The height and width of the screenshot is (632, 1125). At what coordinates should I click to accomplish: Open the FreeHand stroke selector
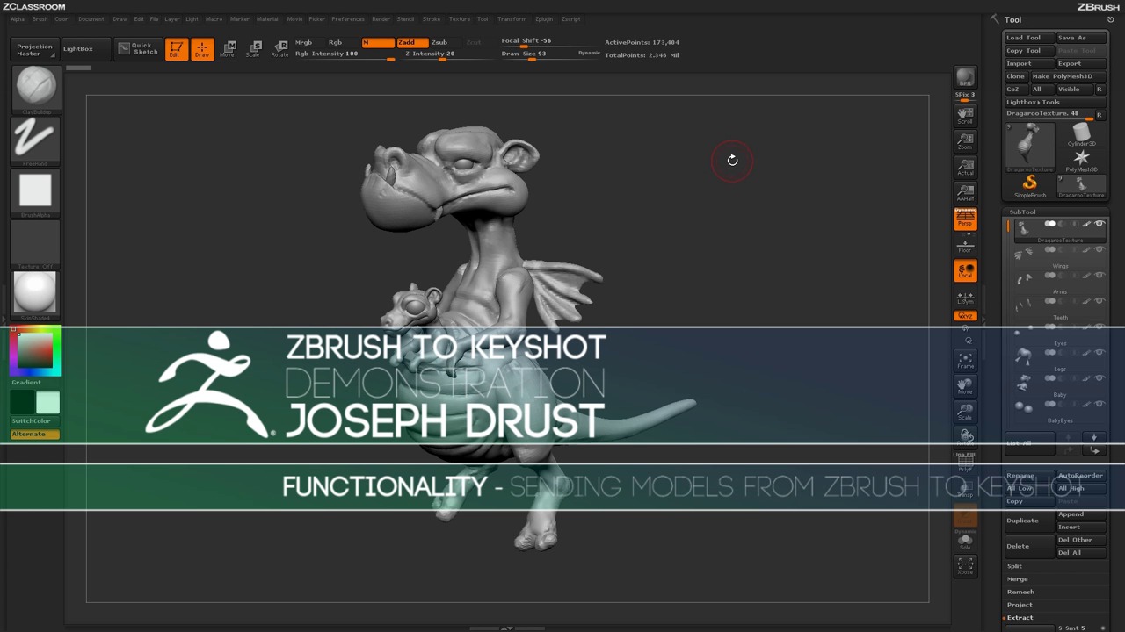(35, 140)
